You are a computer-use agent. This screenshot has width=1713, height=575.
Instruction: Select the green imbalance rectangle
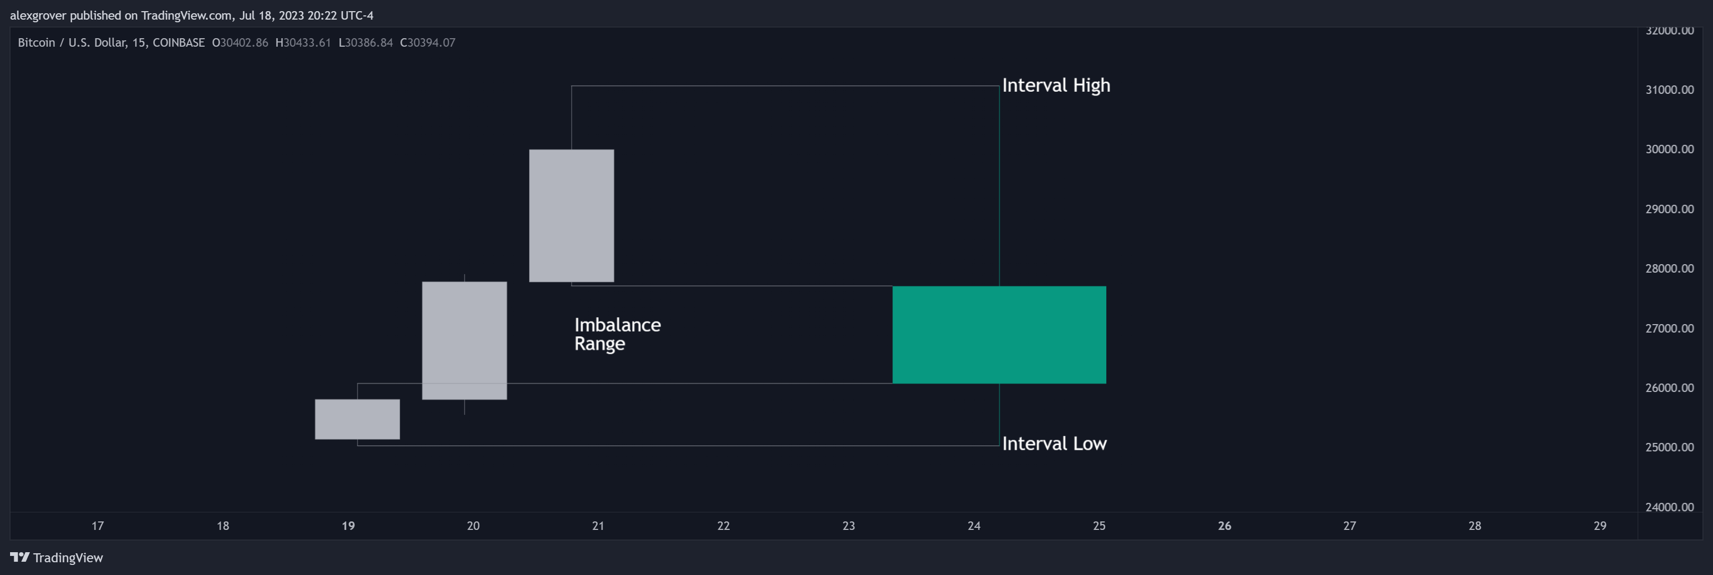tap(999, 335)
